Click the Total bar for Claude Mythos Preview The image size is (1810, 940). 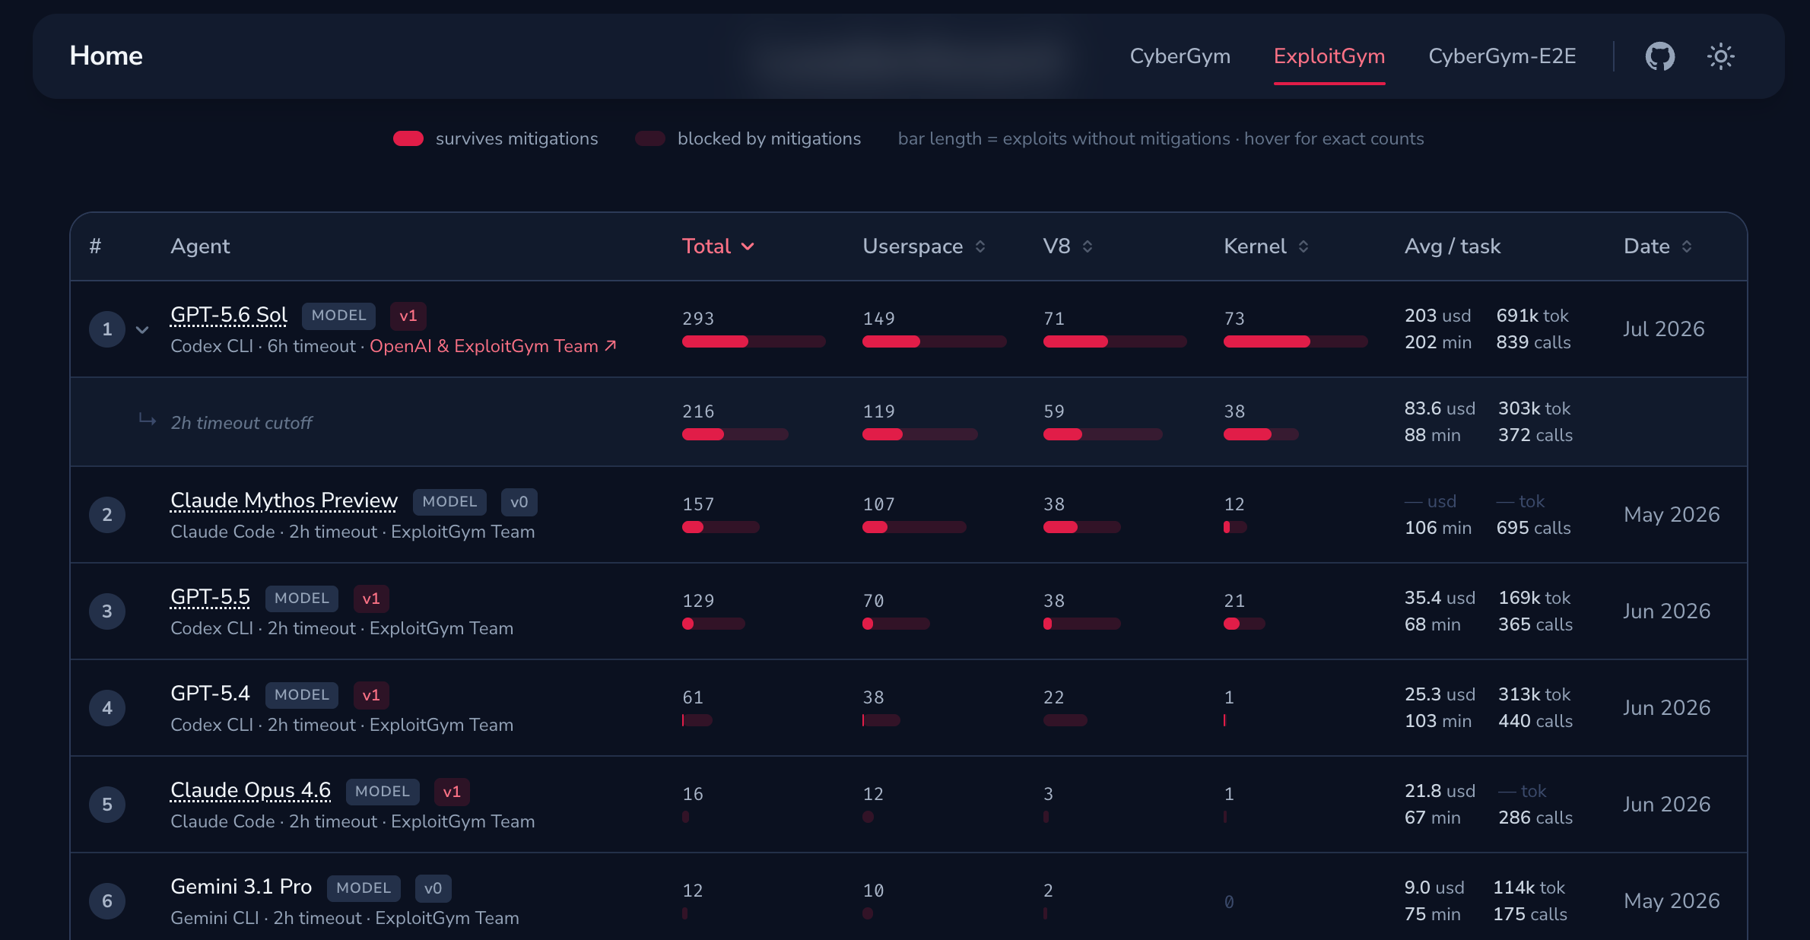(721, 527)
